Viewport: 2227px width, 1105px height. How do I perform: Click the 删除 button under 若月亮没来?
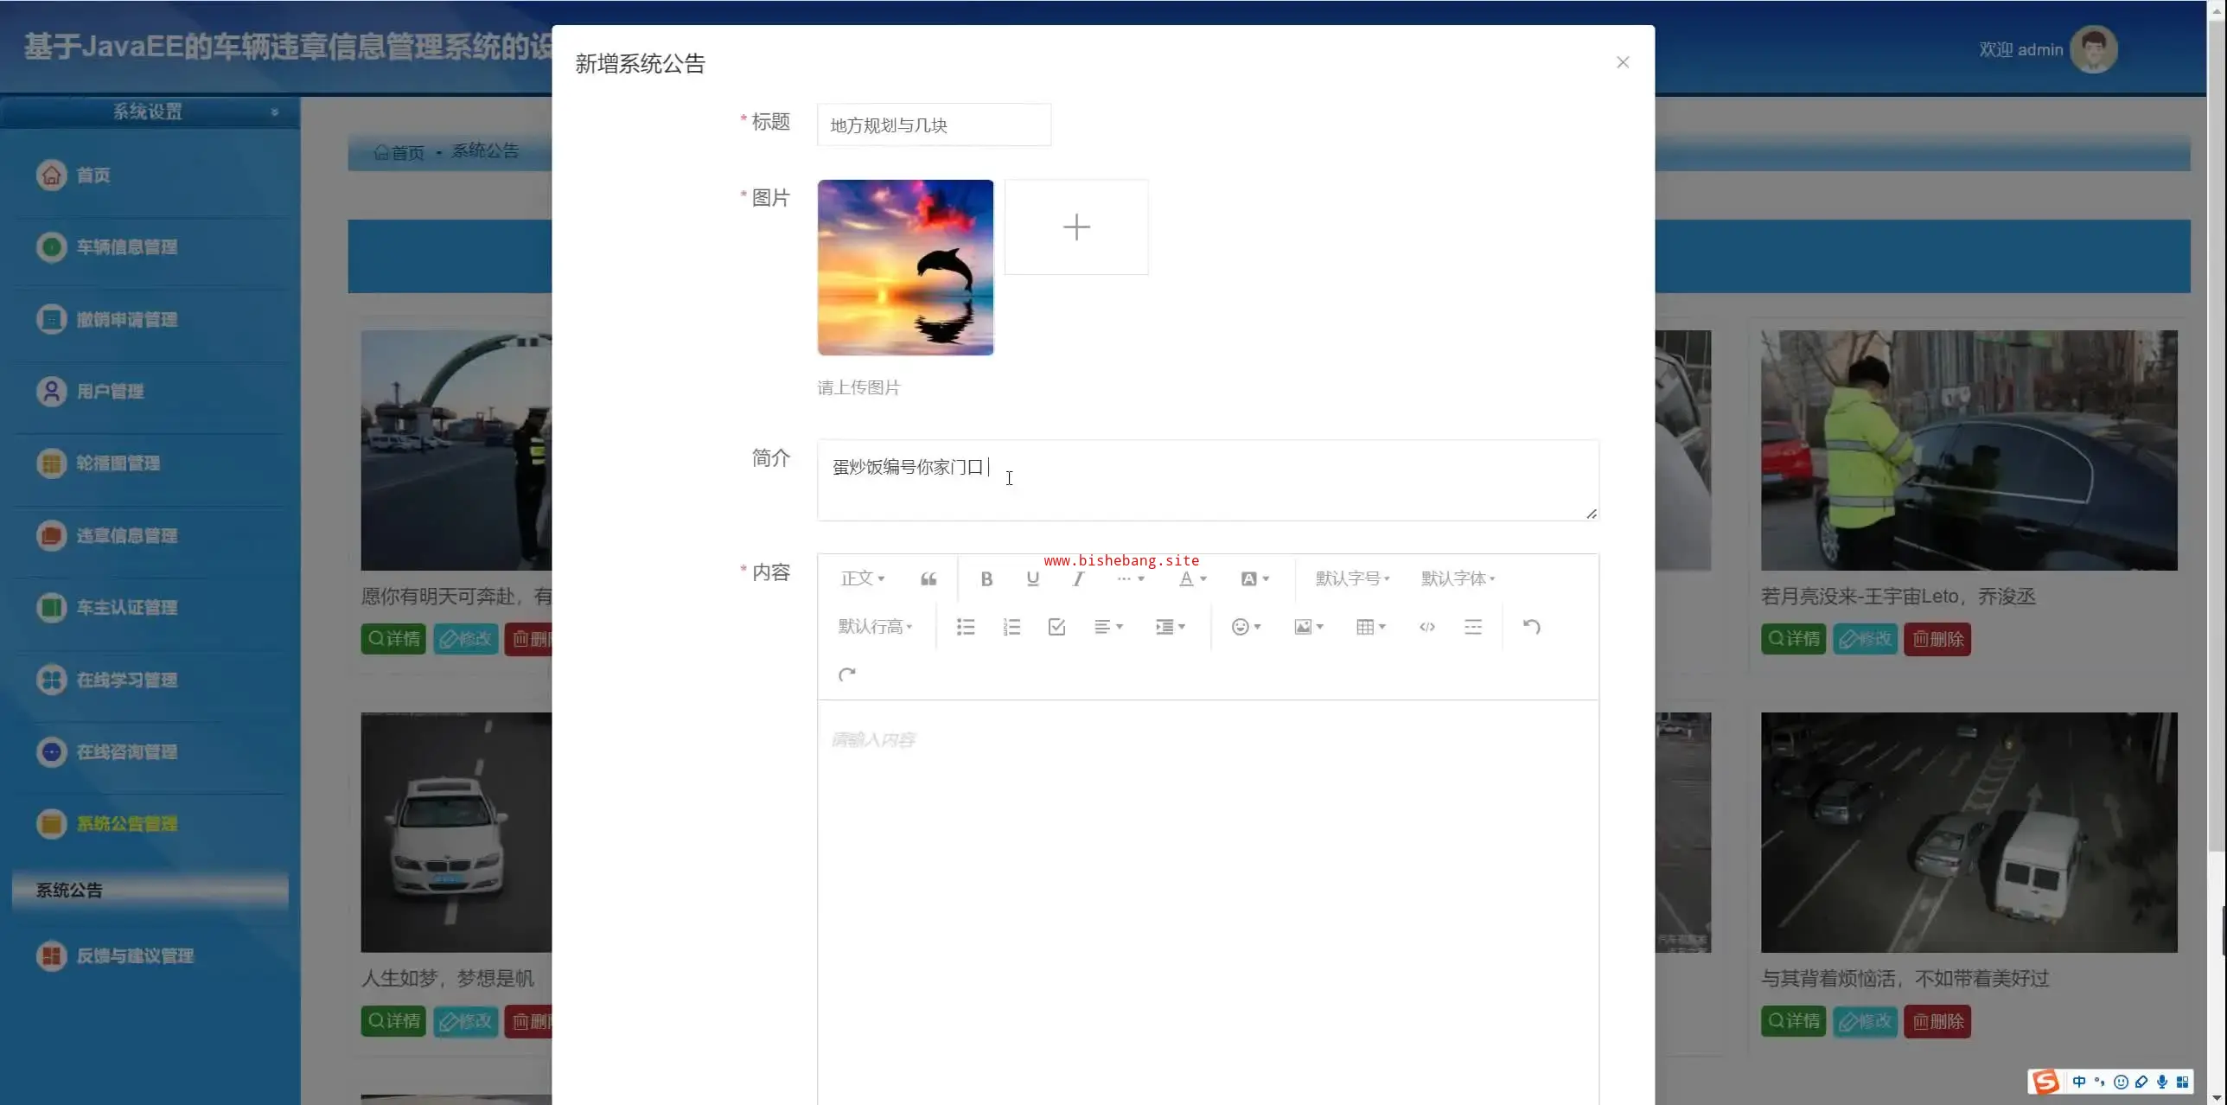[1937, 639]
